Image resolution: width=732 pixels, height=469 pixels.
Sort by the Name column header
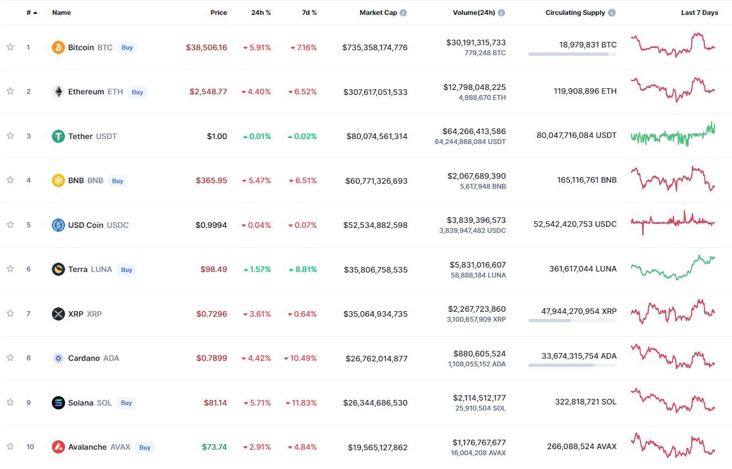point(61,13)
